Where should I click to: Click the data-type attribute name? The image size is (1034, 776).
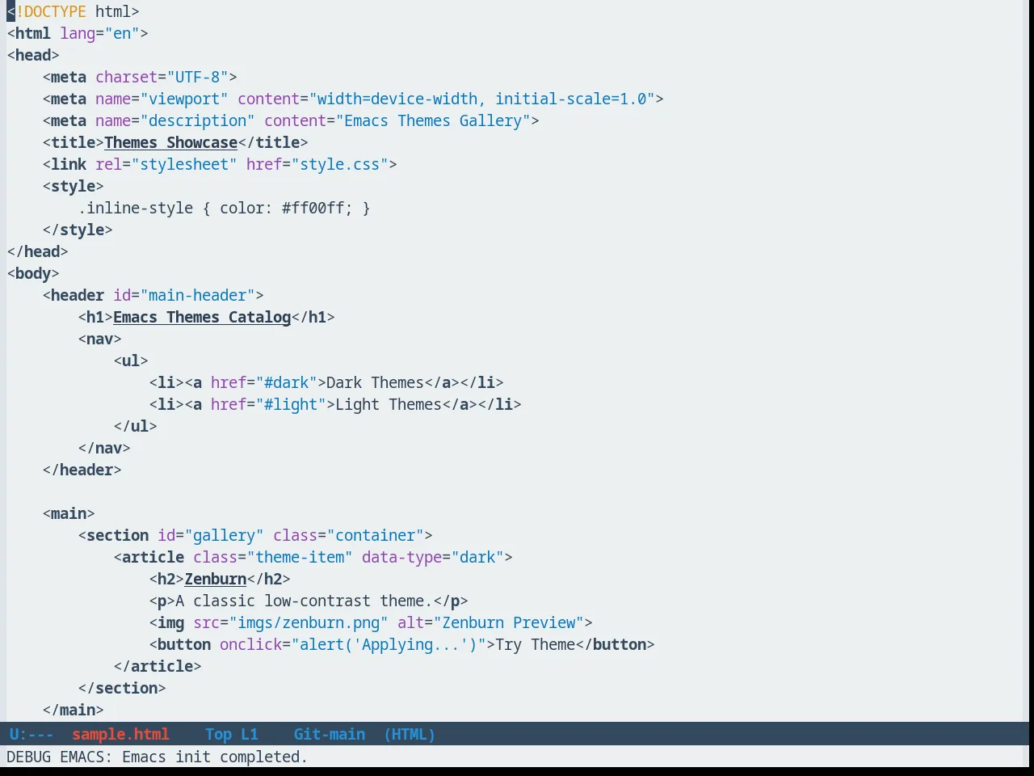point(402,557)
